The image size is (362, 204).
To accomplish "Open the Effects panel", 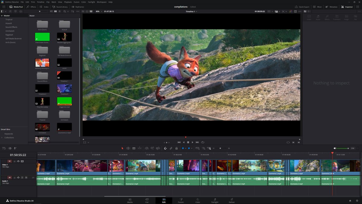I will tap(31, 7).
